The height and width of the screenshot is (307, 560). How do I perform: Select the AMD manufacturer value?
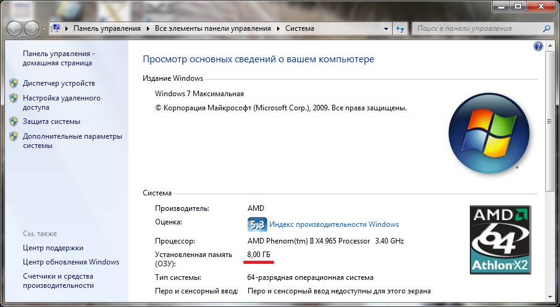pos(256,208)
